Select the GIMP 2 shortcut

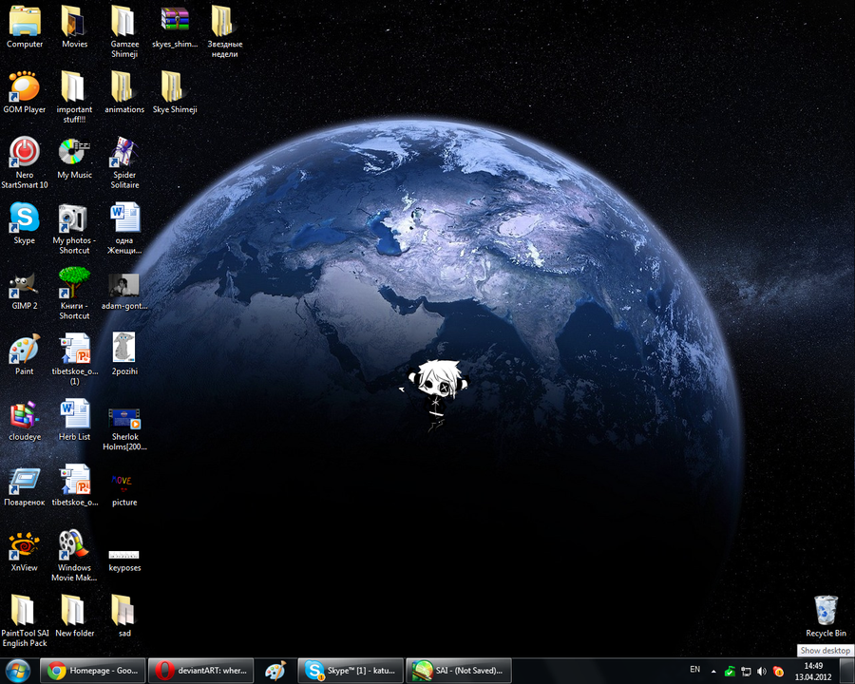(x=25, y=289)
